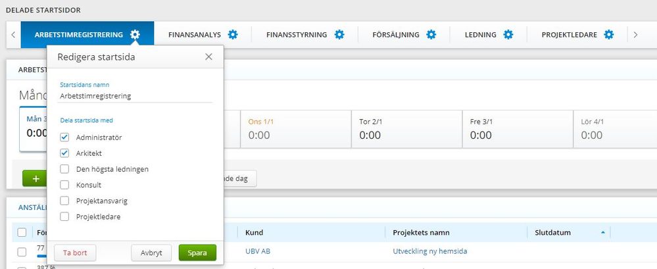Toggle the select-all checkbox in table header
The width and height of the screenshot is (657, 269).
[22, 233]
